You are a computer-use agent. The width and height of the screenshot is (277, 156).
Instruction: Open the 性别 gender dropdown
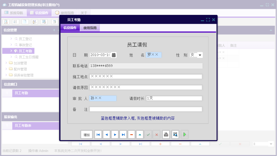[x=200, y=55]
